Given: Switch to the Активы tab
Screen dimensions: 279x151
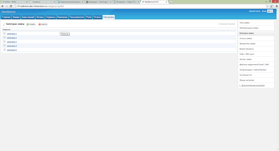Looking at the screenshot, I should (x=40, y=17).
